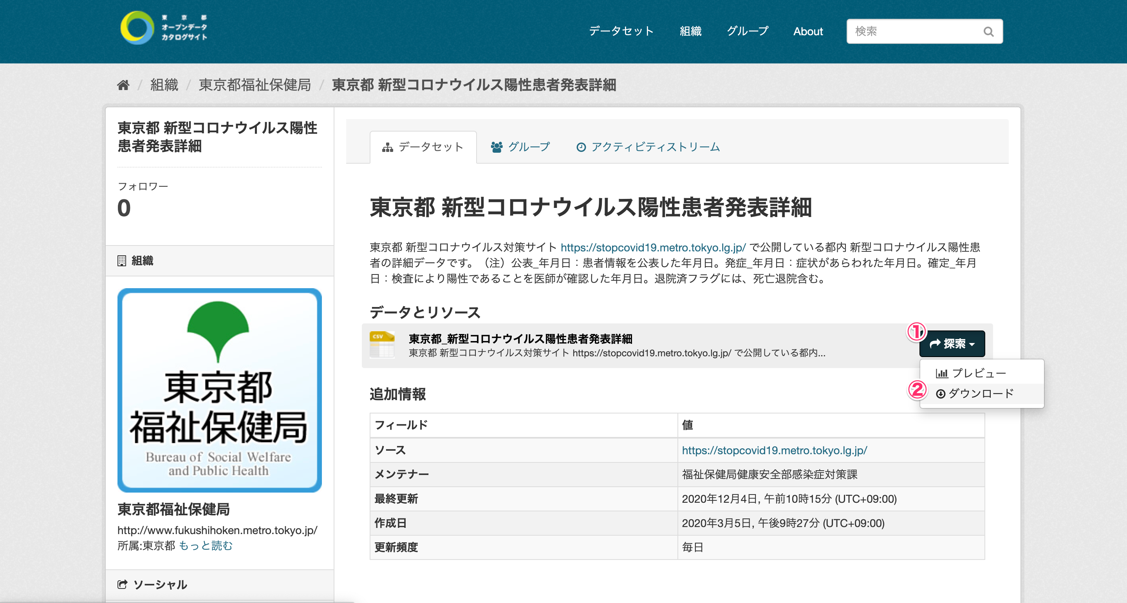
Task: Click the もっと読む link
Action: [206, 546]
